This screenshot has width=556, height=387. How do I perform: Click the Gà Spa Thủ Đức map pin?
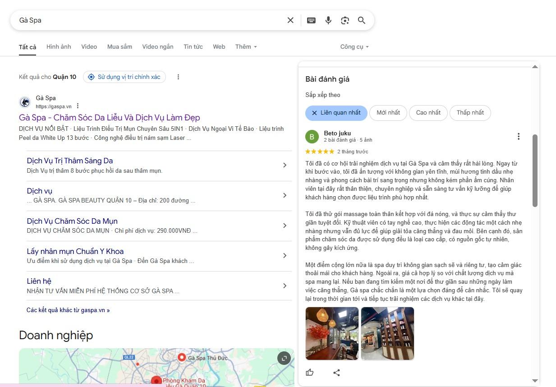(x=182, y=358)
